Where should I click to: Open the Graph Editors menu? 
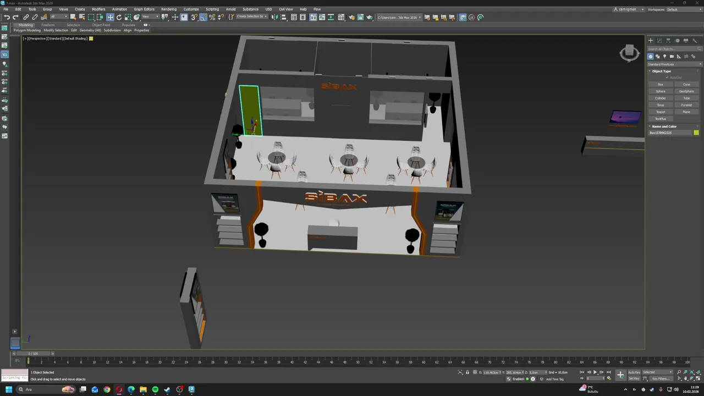tap(144, 9)
